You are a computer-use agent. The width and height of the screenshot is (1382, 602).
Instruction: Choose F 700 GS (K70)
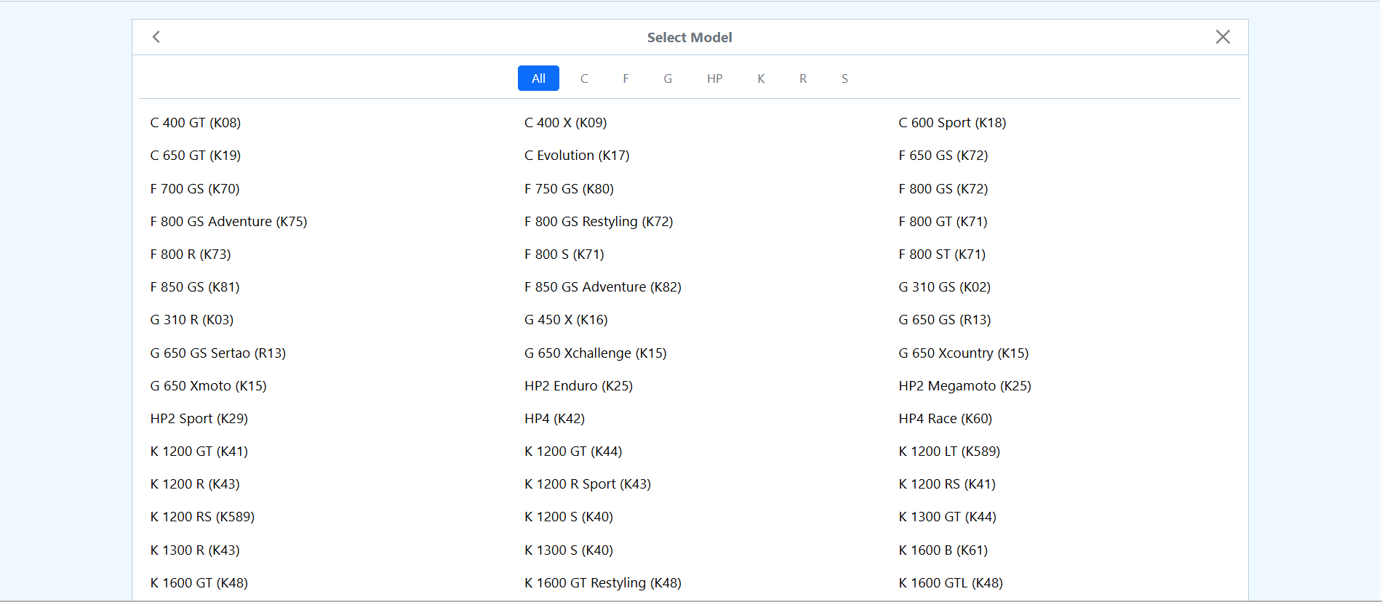click(x=195, y=189)
